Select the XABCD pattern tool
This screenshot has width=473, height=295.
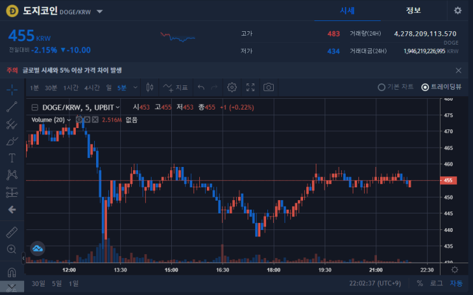(11, 175)
